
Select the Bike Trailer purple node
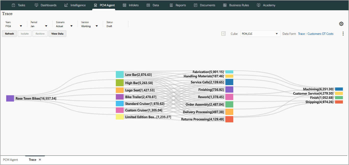click(x=120, y=97)
